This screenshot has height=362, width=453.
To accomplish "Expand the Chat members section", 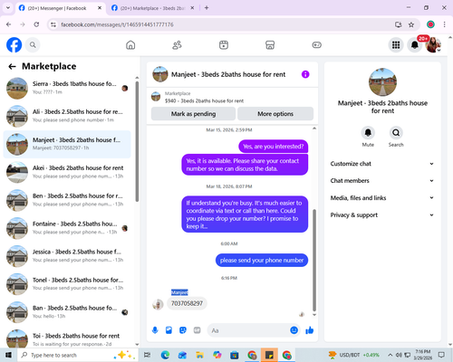I will (382, 181).
